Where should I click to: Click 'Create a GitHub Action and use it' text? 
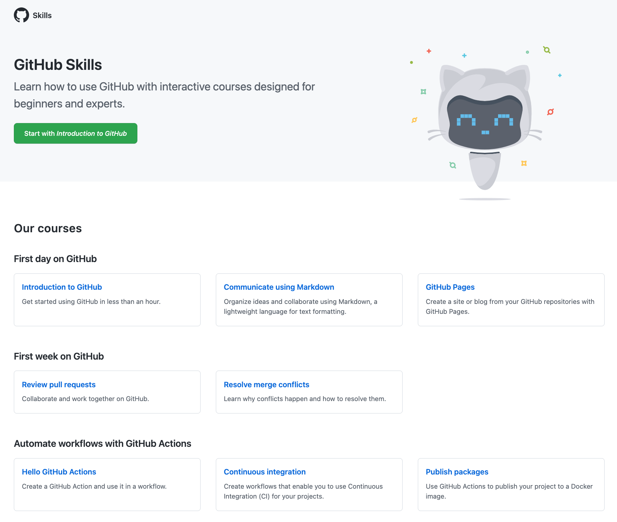click(x=94, y=487)
